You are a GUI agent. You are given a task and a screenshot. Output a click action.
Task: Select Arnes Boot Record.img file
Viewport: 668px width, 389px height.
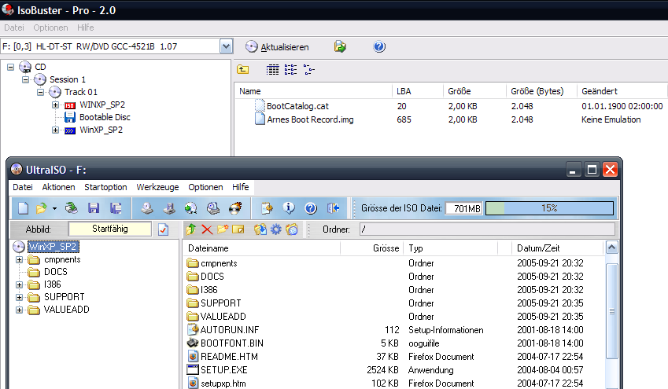pyautogui.click(x=310, y=119)
